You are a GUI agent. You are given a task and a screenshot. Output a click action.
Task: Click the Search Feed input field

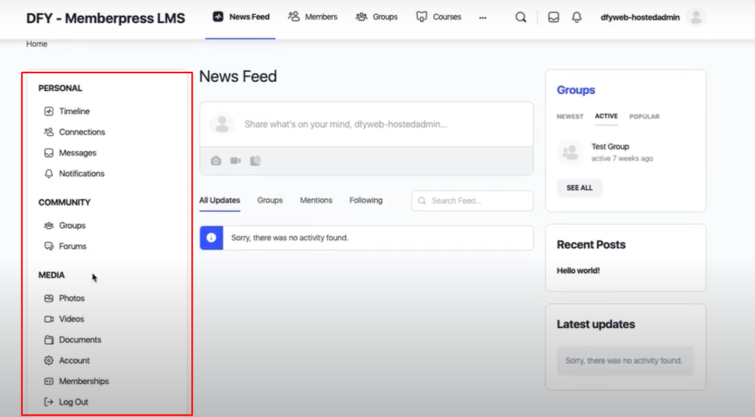pos(477,201)
